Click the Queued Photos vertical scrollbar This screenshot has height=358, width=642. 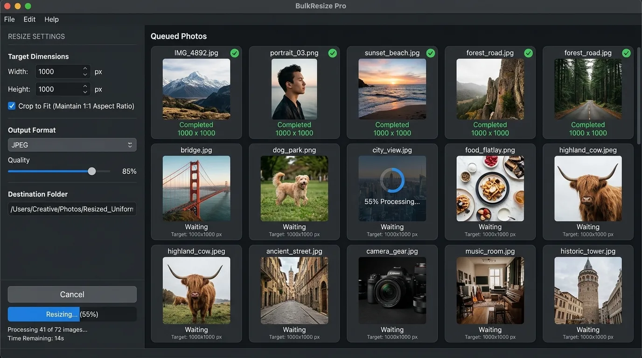click(639, 95)
